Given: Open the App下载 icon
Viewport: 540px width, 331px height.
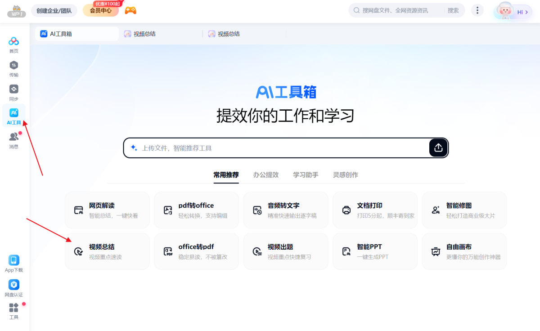Looking at the screenshot, I should point(14,260).
